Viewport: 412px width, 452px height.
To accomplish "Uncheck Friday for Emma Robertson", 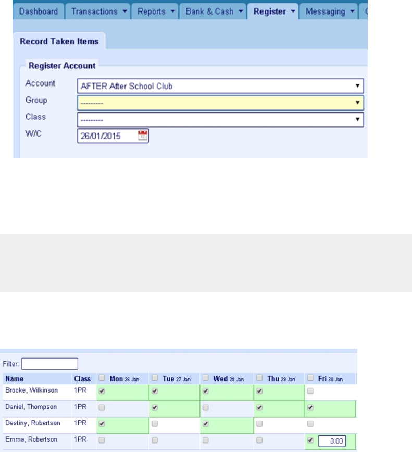I will click(310, 440).
